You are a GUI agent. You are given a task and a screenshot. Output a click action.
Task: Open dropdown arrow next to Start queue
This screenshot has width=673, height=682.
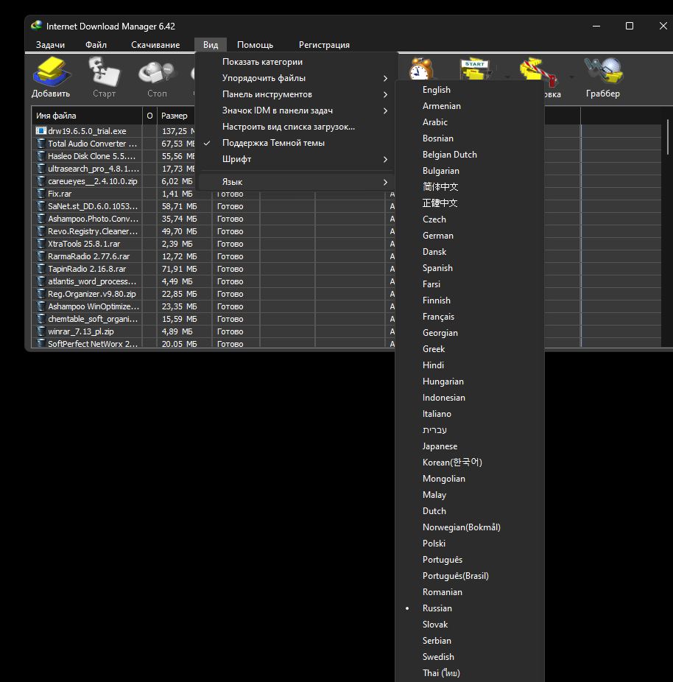click(x=507, y=77)
